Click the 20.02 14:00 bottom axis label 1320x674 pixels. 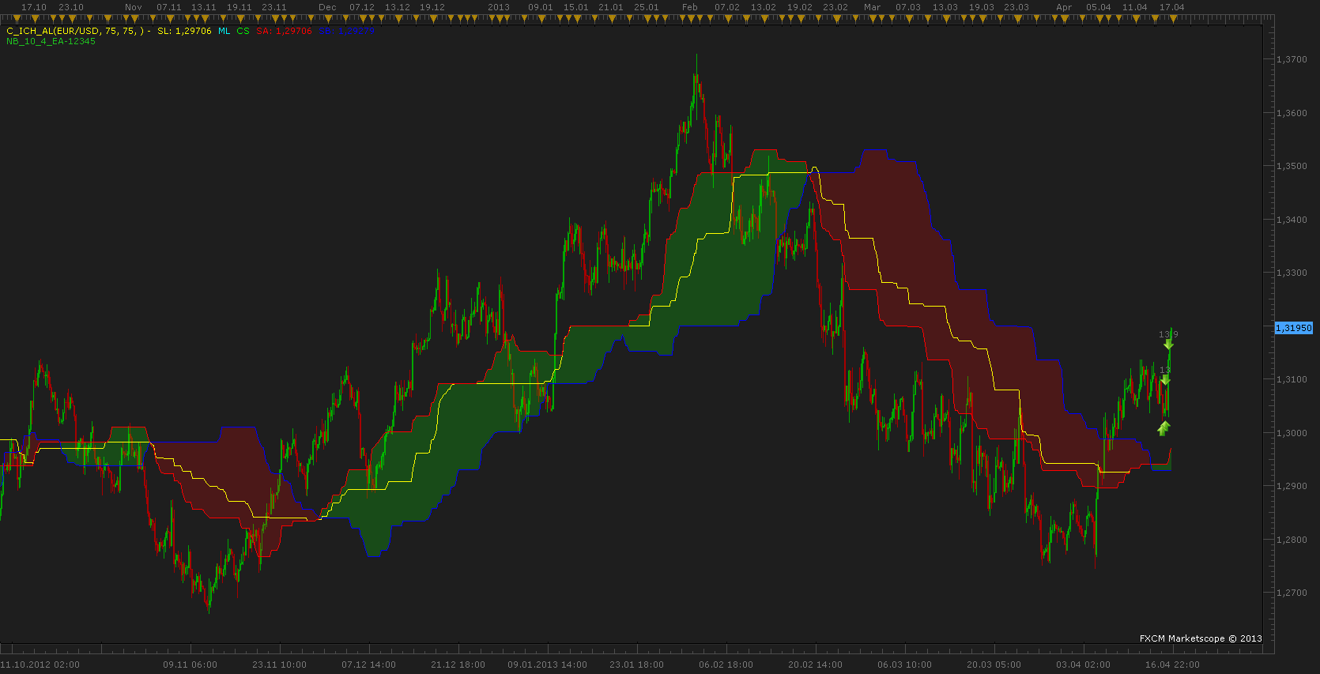tap(816, 665)
